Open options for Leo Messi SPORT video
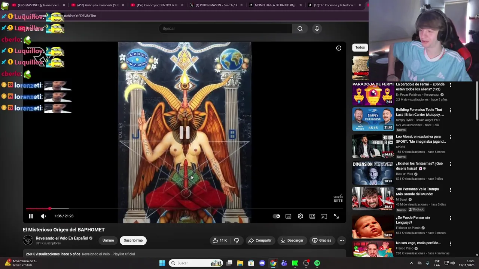The height and width of the screenshot is (269, 479). (450, 137)
